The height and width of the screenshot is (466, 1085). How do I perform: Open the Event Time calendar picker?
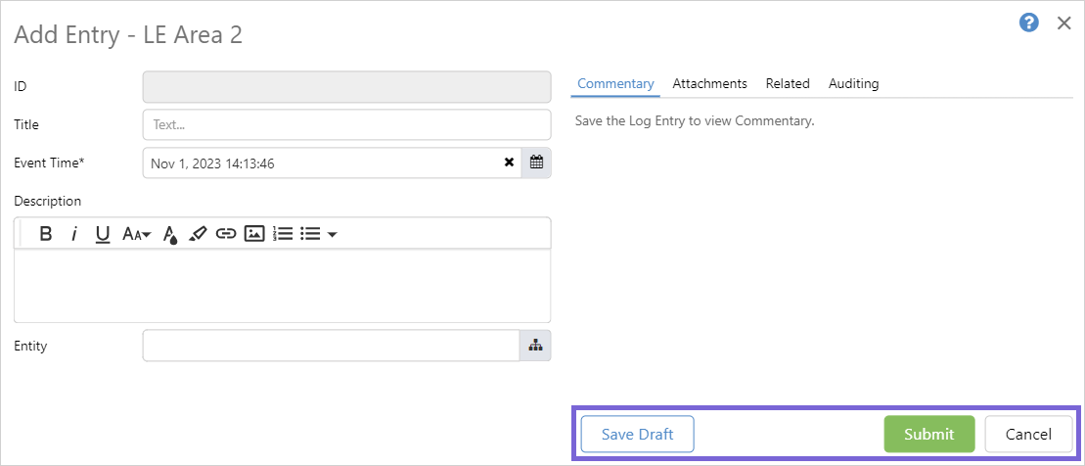click(536, 163)
